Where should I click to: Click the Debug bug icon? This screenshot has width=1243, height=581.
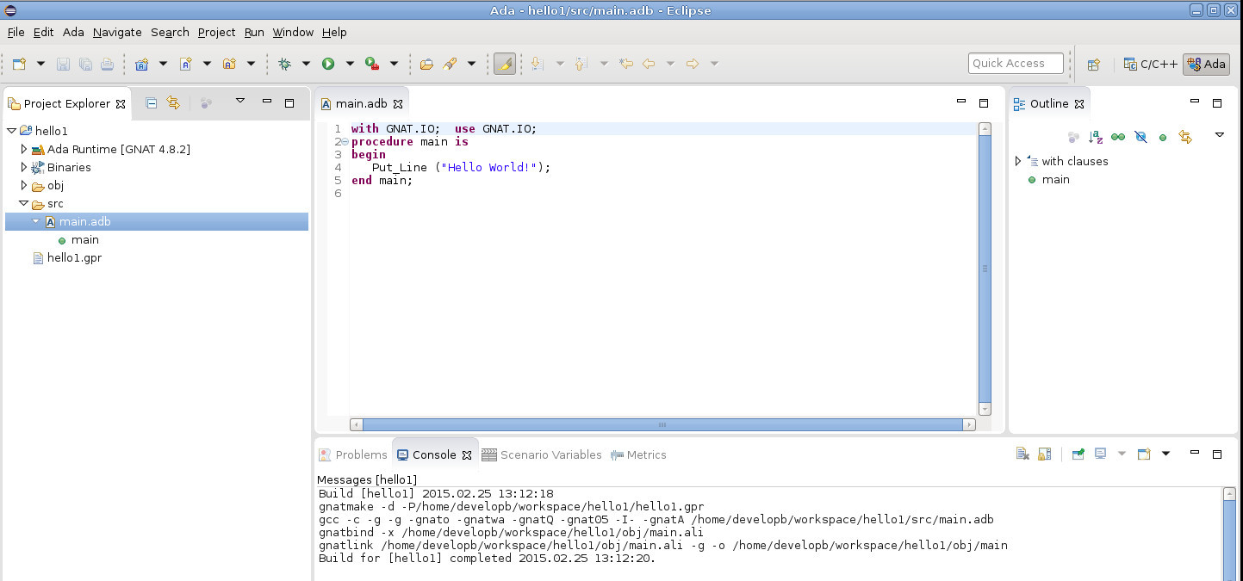tap(284, 64)
